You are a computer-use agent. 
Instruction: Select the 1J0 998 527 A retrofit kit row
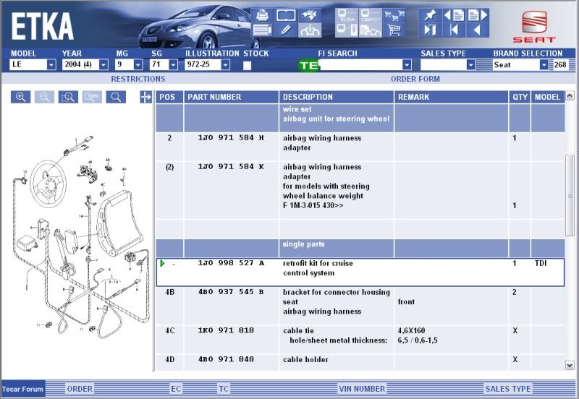pyautogui.click(x=360, y=273)
